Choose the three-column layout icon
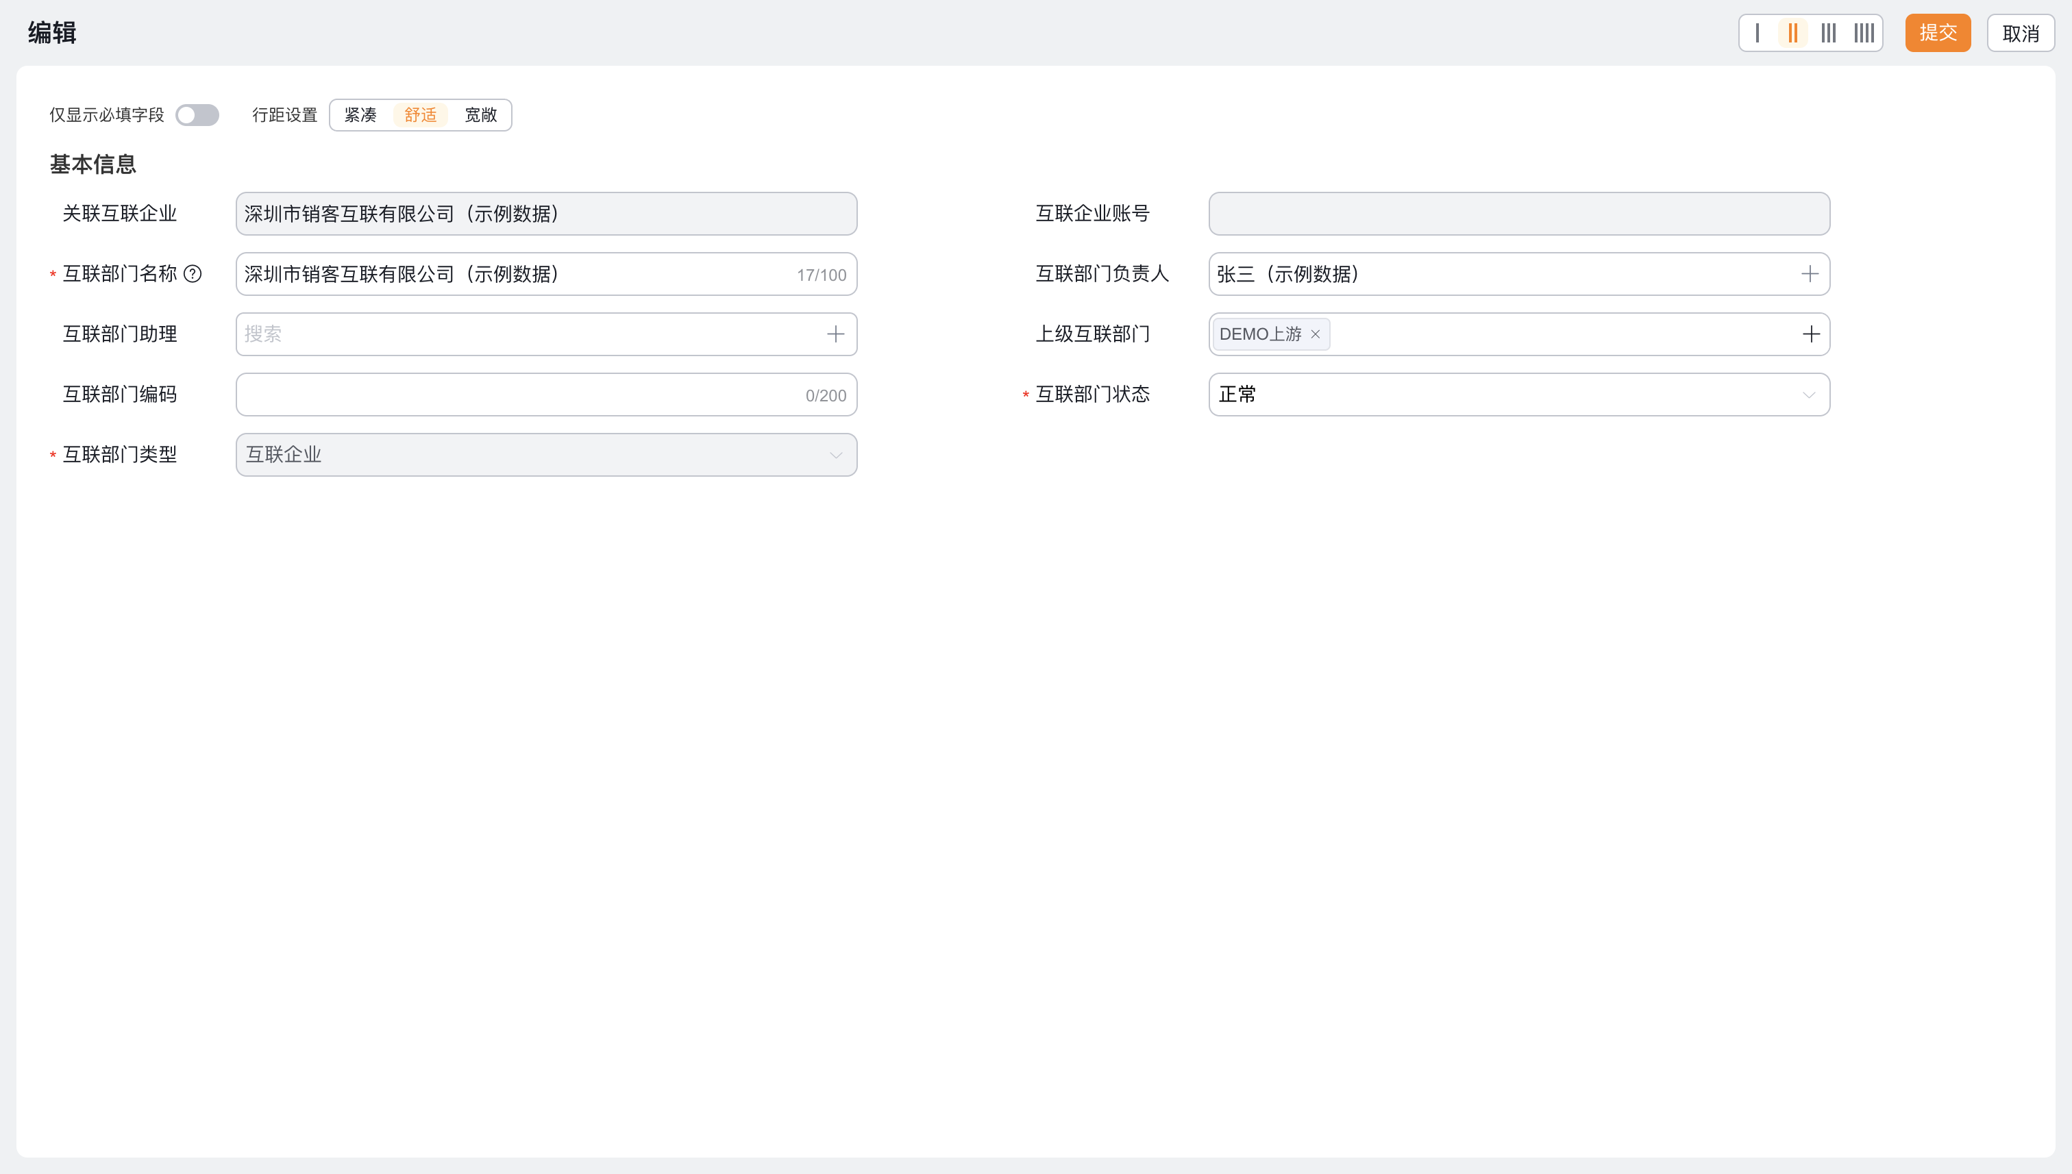Viewport: 2072px width, 1174px height. click(x=1829, y=33)
